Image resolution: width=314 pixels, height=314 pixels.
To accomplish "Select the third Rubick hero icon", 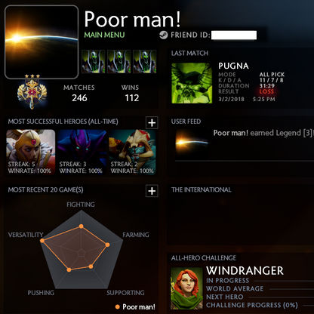I will click(x=145, y=62).
